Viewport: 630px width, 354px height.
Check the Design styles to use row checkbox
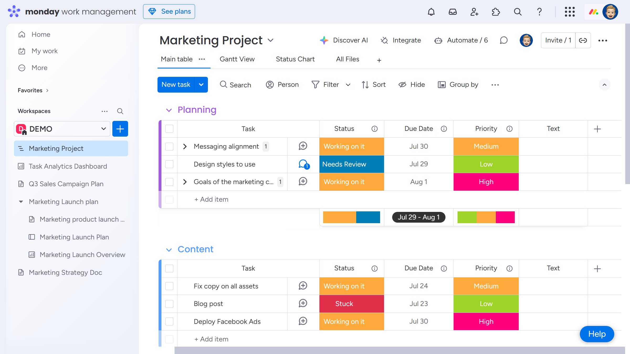pos(169,164)
